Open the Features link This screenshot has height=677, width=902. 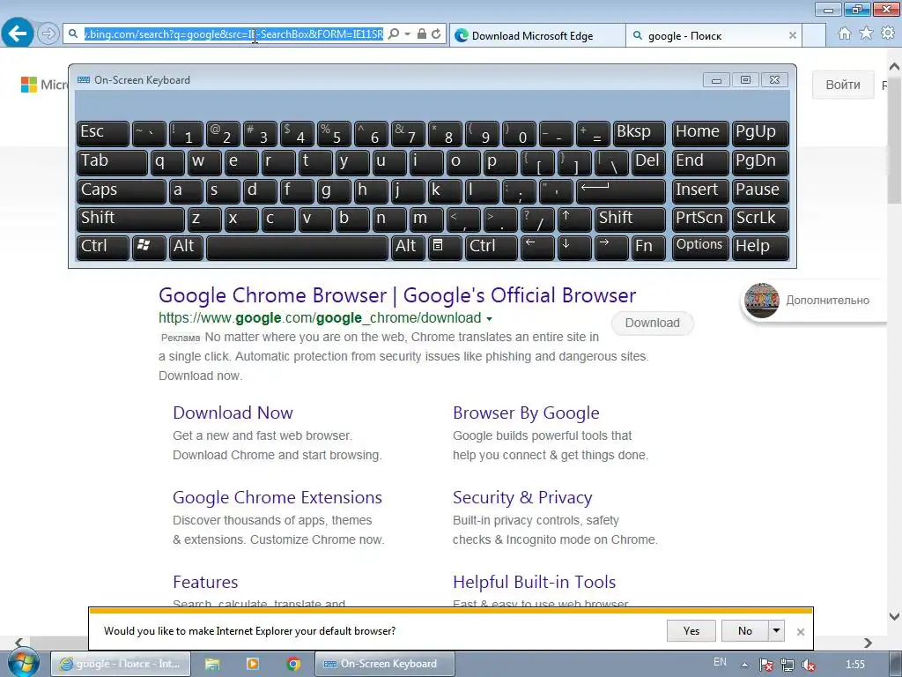(205, 582)
